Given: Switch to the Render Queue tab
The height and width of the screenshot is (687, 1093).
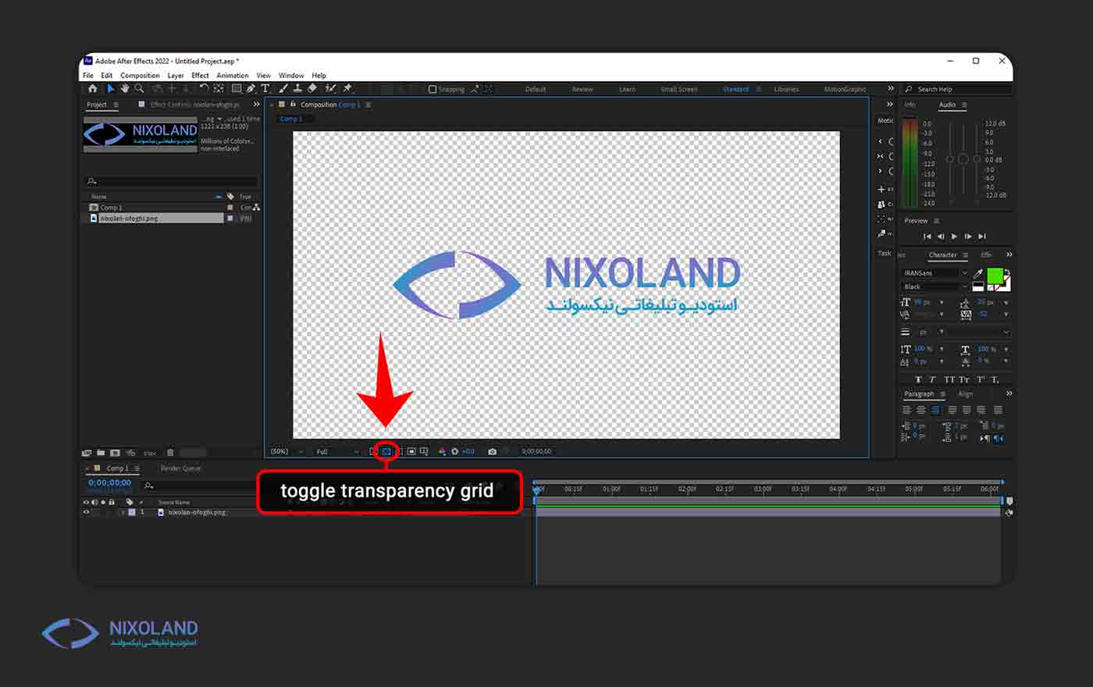Looking at the screenshot, I should pos(181,468).
